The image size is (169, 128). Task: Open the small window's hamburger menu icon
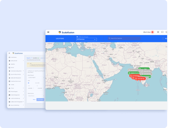pos(9,53)
